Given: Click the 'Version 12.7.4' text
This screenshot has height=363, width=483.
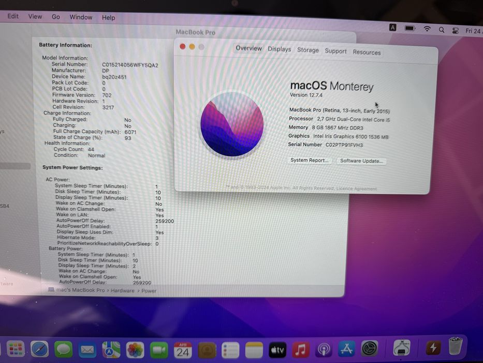Looking at the screenshot, I should pos(306,95).
